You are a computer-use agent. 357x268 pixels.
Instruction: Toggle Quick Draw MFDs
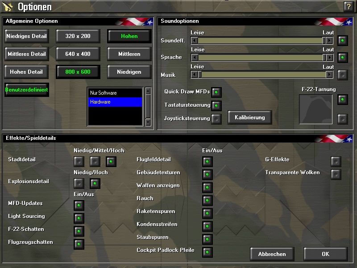(x=216, y=92)
